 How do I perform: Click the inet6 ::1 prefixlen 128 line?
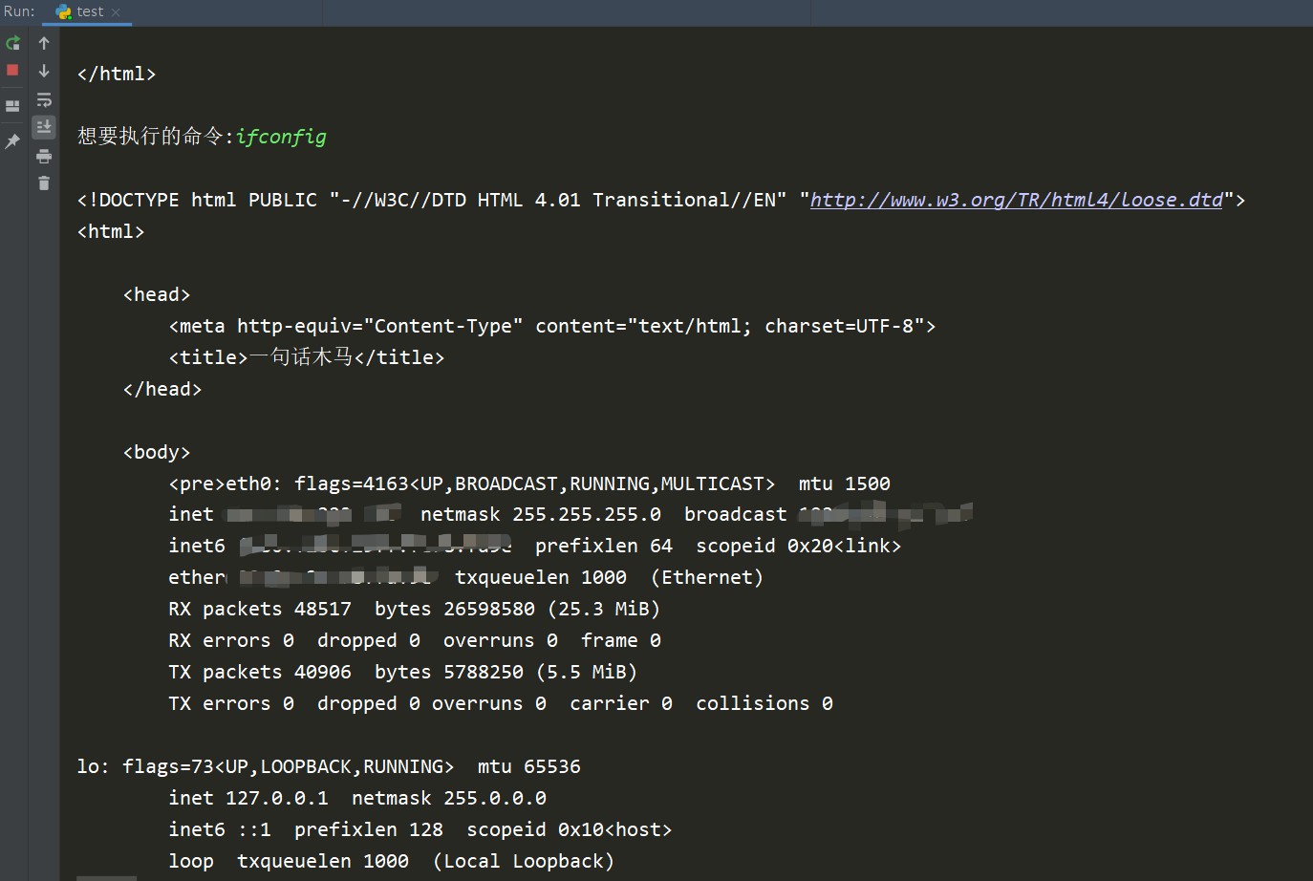(420, 829)
